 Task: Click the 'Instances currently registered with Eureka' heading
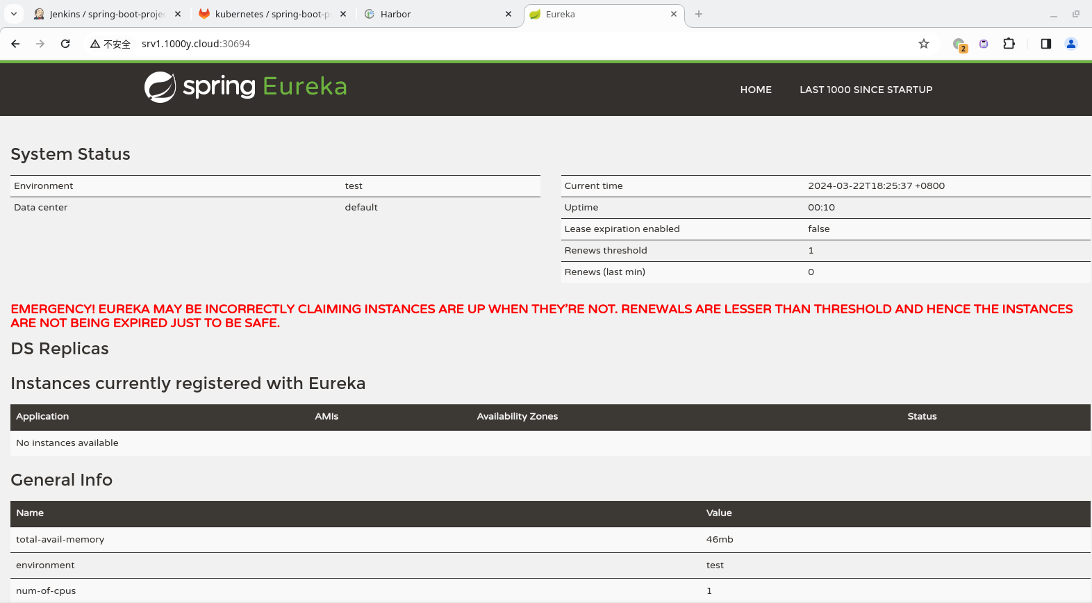188,383
